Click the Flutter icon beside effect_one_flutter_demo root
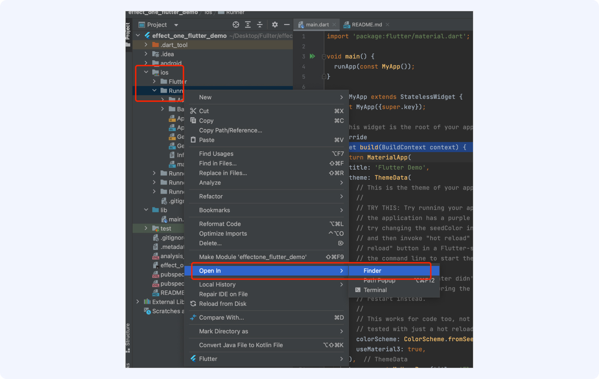The width and height of the screenshot is (599, 379). pos(147,36)
